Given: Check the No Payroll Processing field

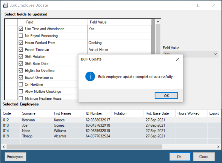Looking at the screenshot, I should (21, 36).
